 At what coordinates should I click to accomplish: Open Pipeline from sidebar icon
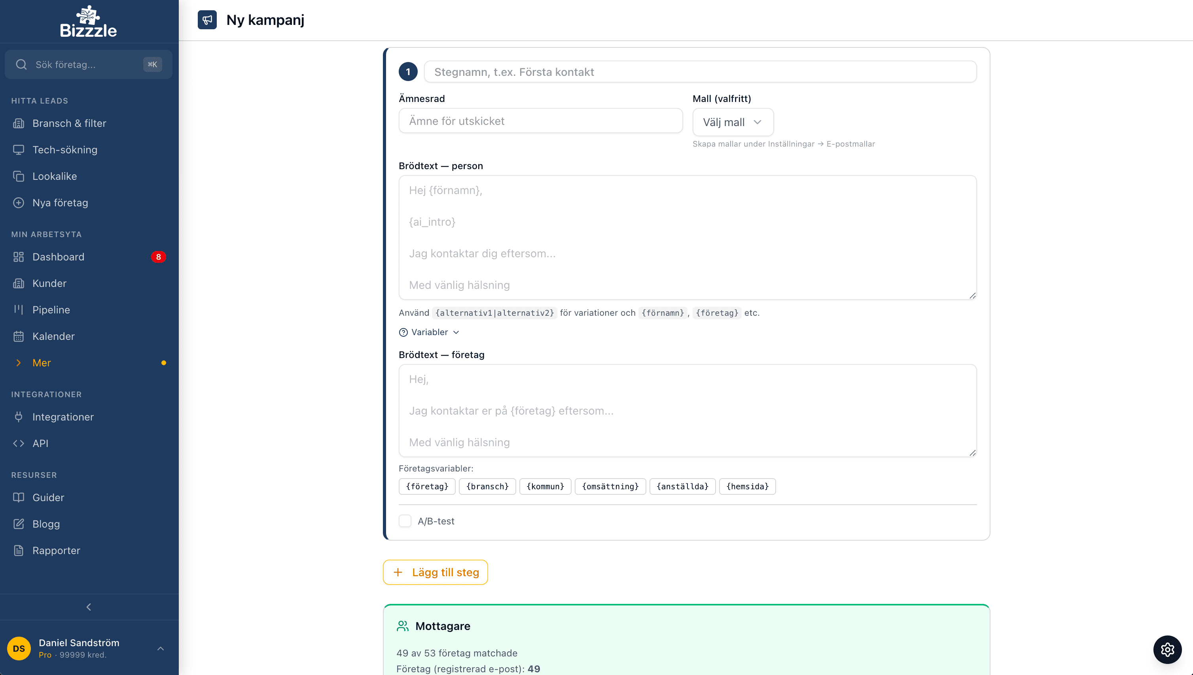click(x=19, y=310)
